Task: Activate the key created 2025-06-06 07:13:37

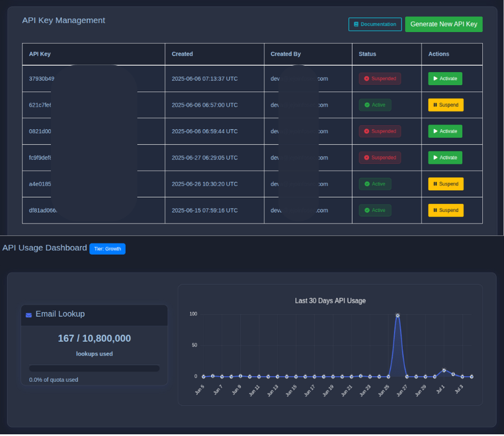Action: tap(445, 79)
